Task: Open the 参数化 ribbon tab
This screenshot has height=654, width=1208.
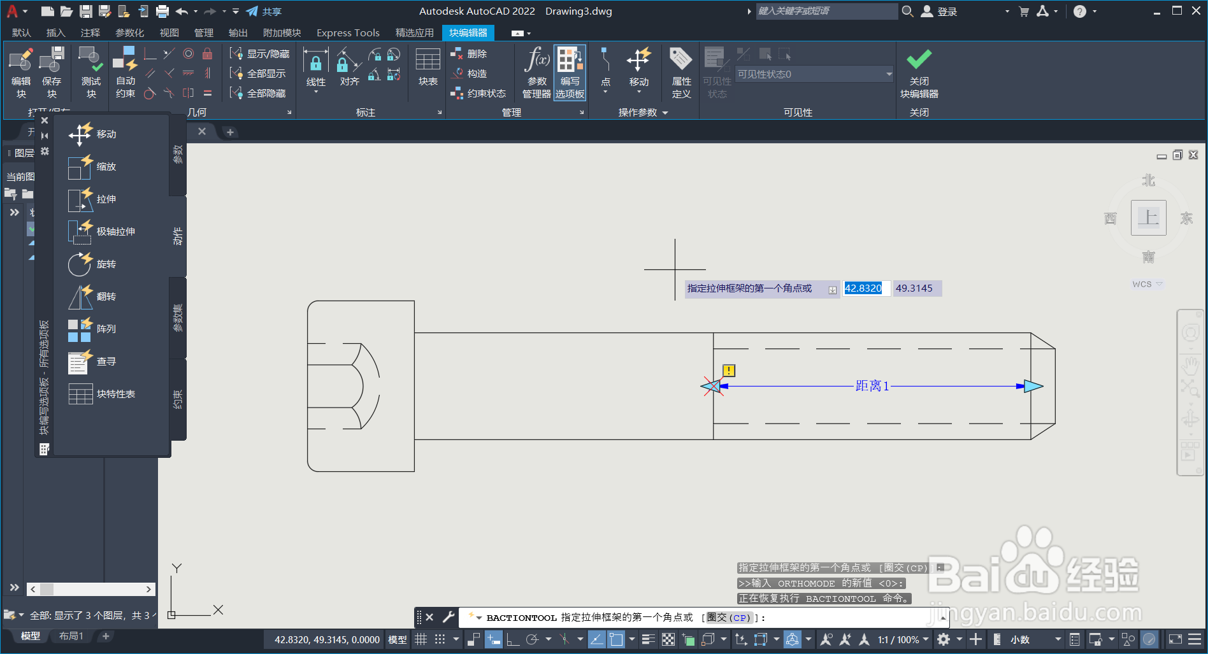Action: 129,32
